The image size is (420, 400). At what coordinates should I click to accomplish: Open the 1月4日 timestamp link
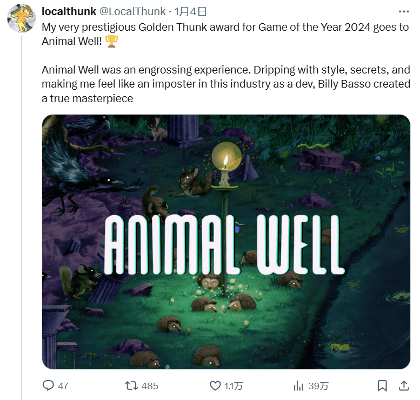pos(190,11)
